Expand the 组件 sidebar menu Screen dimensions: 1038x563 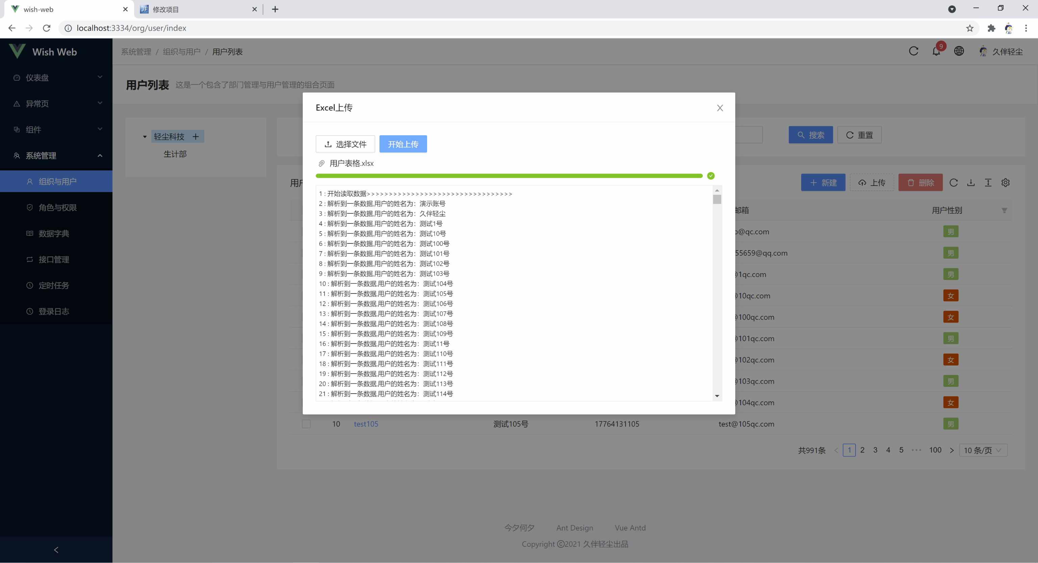56,130
